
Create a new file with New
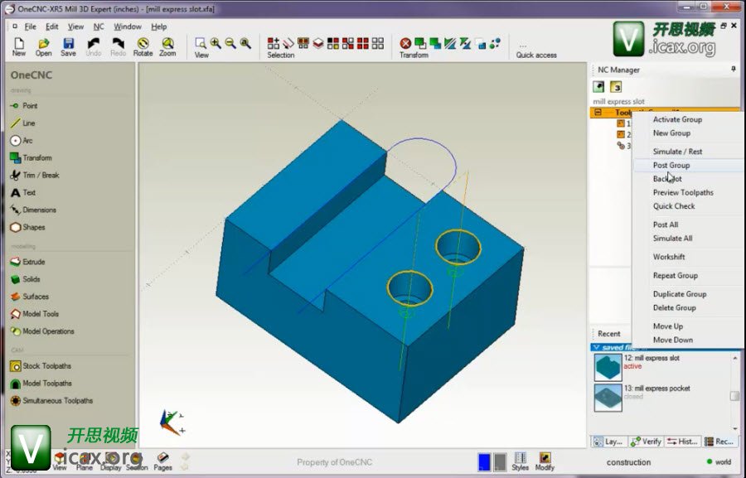click(x=19, y=46)
